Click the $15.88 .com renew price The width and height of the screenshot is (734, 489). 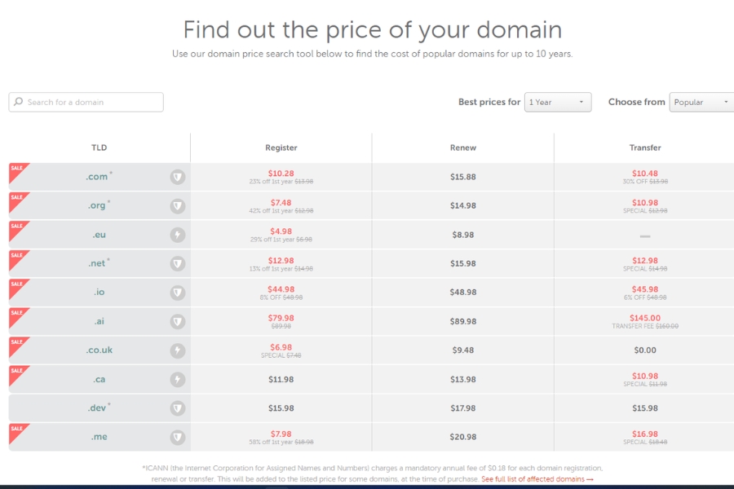point(463,177)
